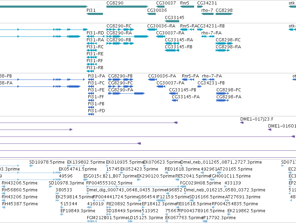This screenshot has width=296, height=223.
Task: Open the PI31-RE transcript label
Action: pos(95,54)
